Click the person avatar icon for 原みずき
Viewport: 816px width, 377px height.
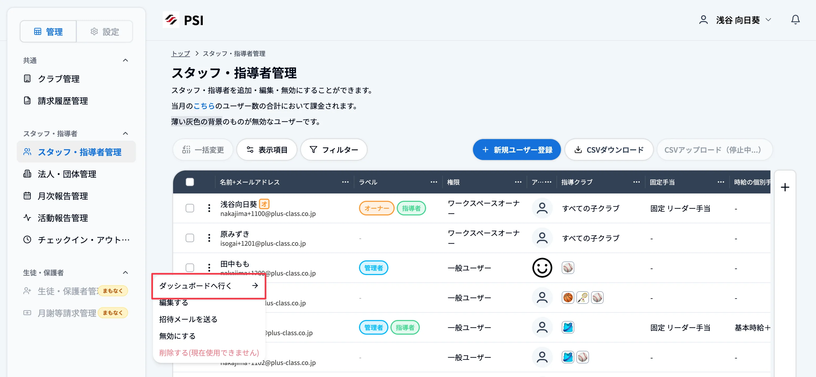tap(542, 238)
